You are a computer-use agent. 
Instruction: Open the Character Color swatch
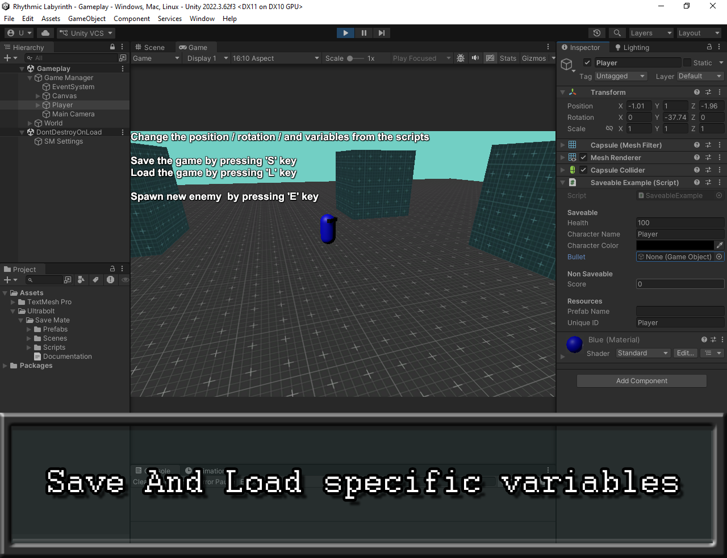pyautogui.click(x=675, y=245)
